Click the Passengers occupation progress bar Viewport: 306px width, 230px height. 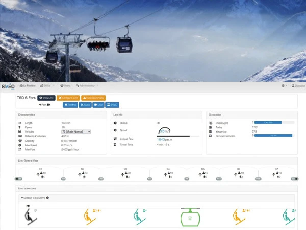(x=274, y=123)
